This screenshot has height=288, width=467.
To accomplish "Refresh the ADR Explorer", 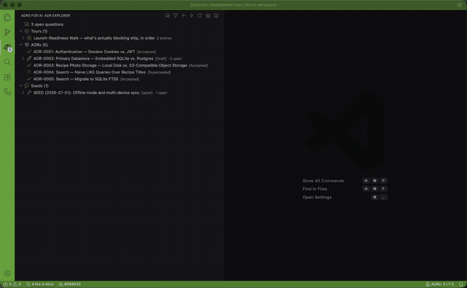I will click(x=199, y=15).
